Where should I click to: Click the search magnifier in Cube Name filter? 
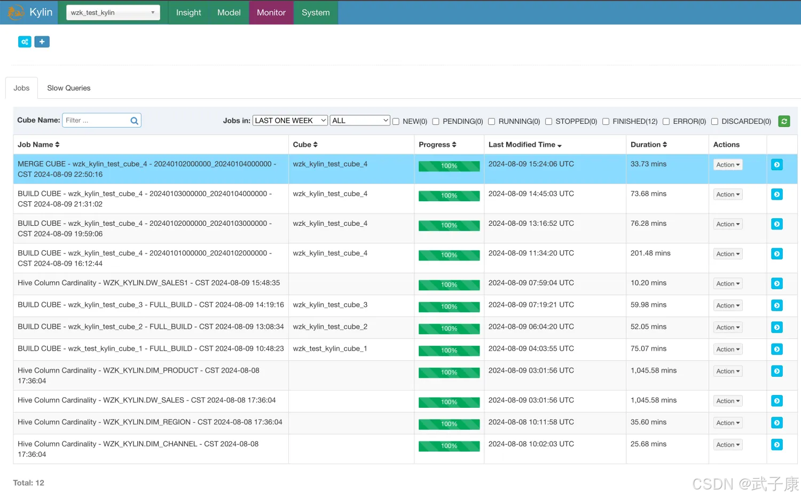pyautogui.click(x=135, y=121)
